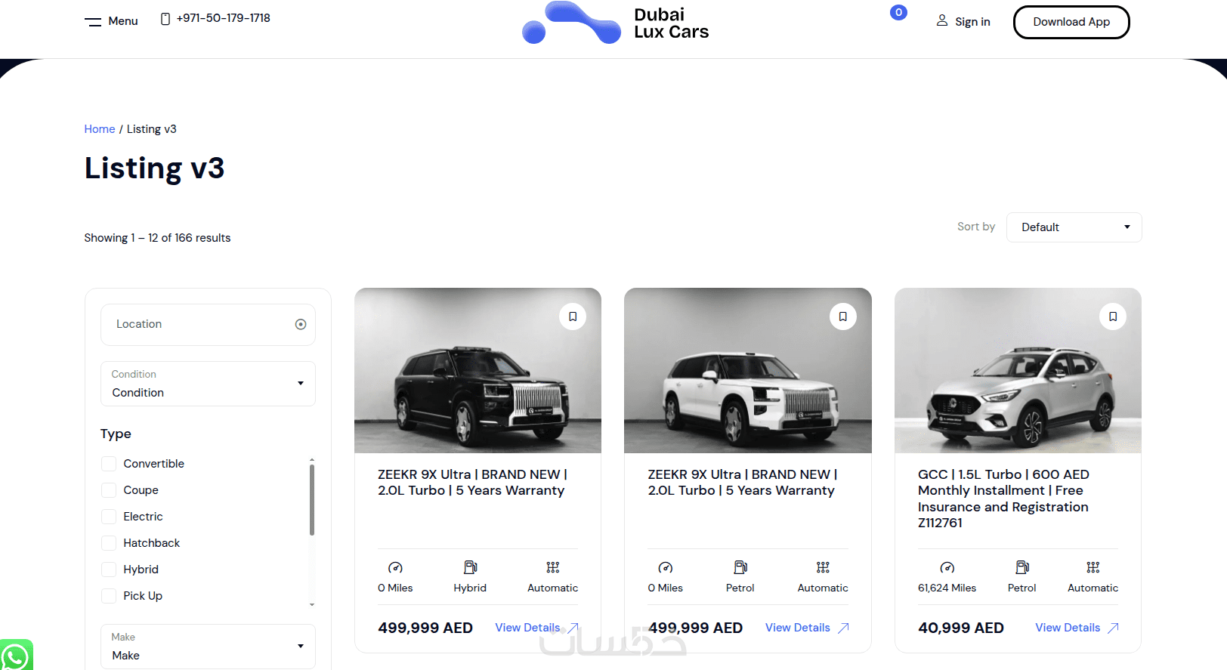
Task: Open the Sort by Default dropdown
Action: tap(1074, 227)
